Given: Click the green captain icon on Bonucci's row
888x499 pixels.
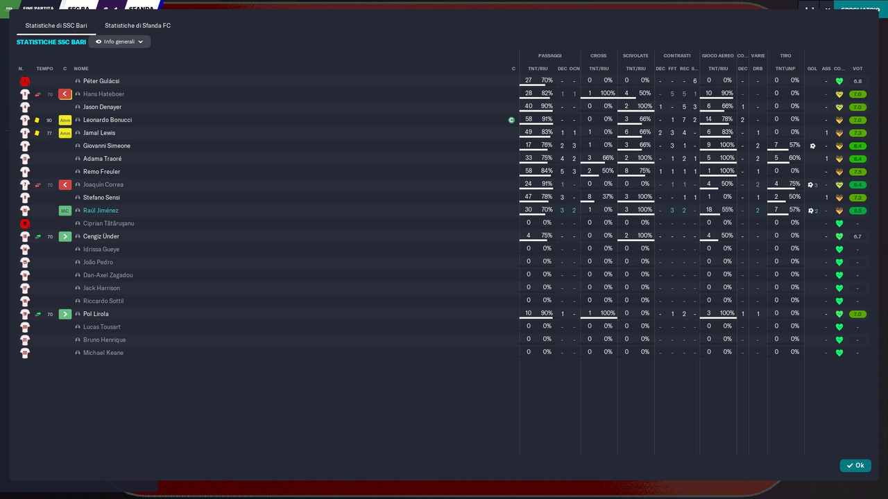Looking at the screenshot, I should click(x=511, y=120).
